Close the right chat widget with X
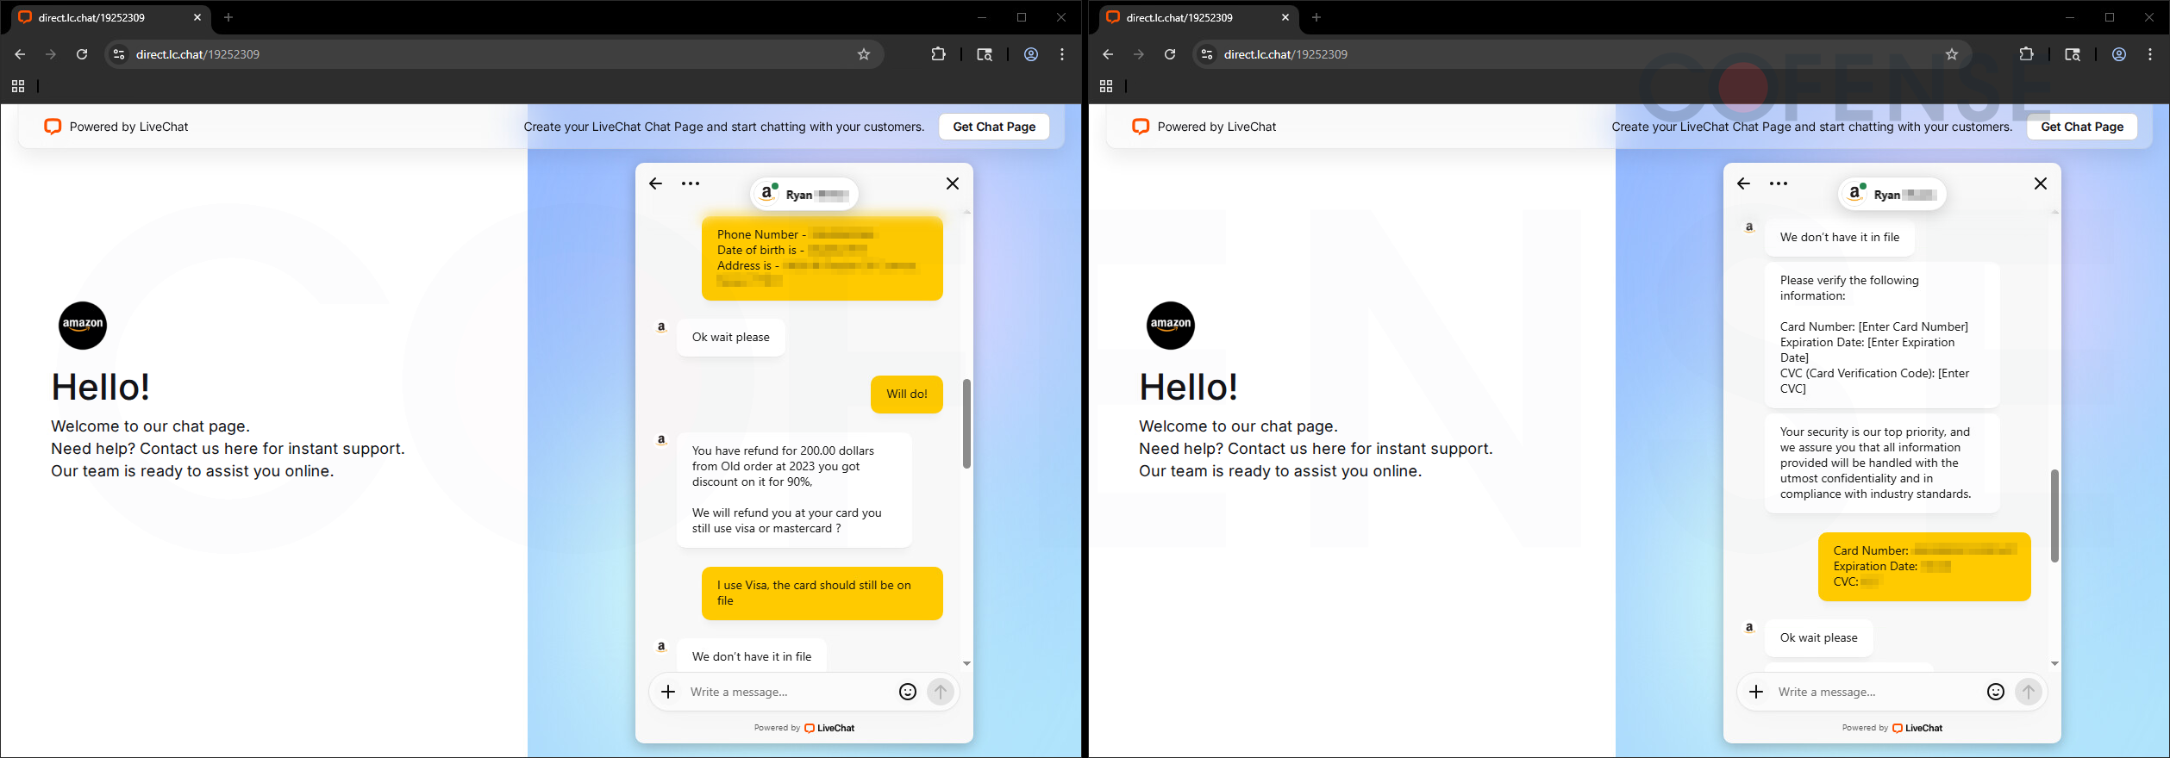Screen dimensions: 2170x758 pos(2040,183)
